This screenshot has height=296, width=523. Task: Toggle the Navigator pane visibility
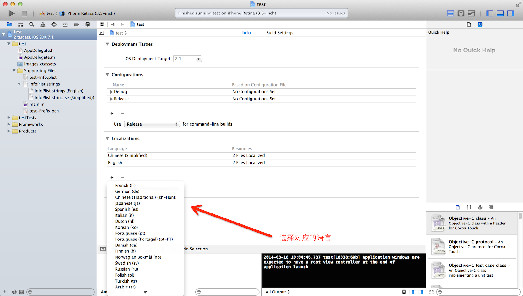point(490,13)
